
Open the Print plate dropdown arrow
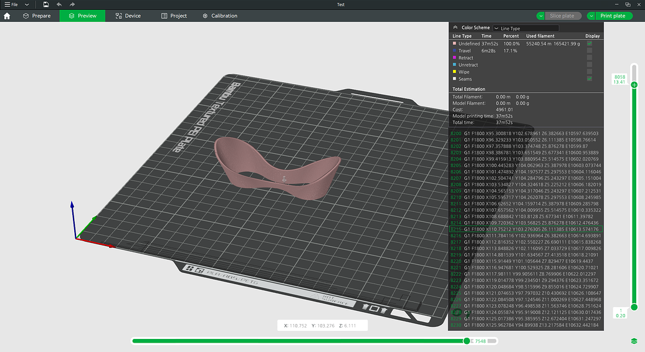[591, 16]
